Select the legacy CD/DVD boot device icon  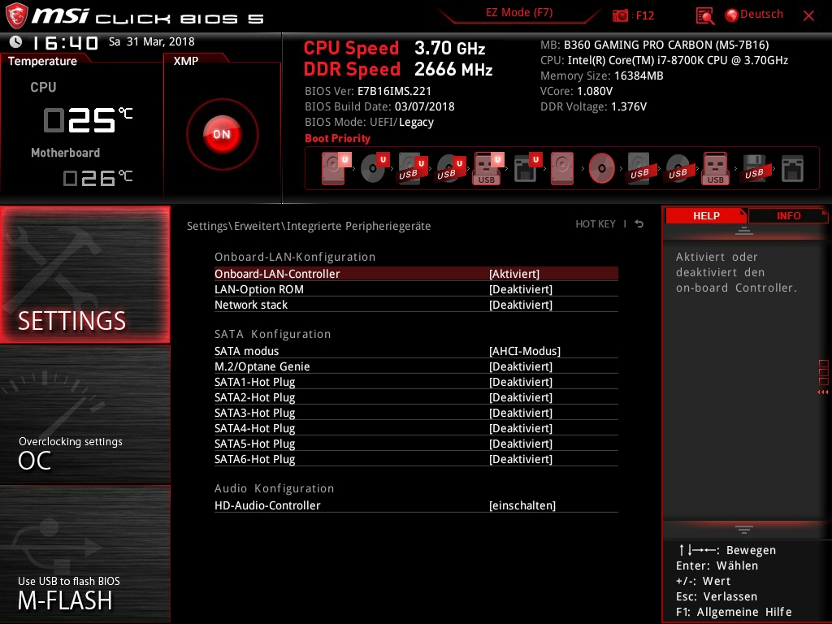click(602, 168)
